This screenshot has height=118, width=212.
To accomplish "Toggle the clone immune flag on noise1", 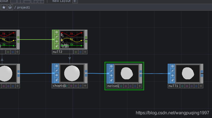I will point(111,71).
